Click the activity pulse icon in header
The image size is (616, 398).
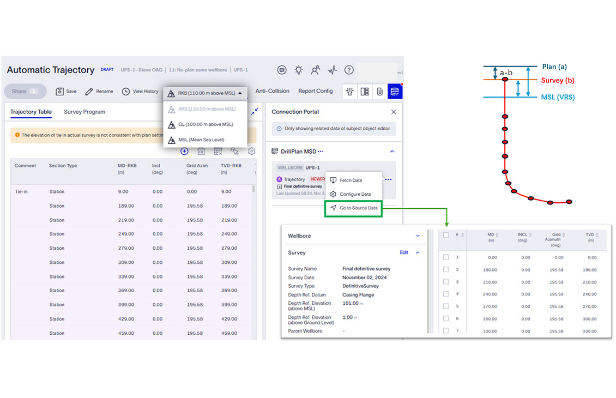tap(332, 70)
